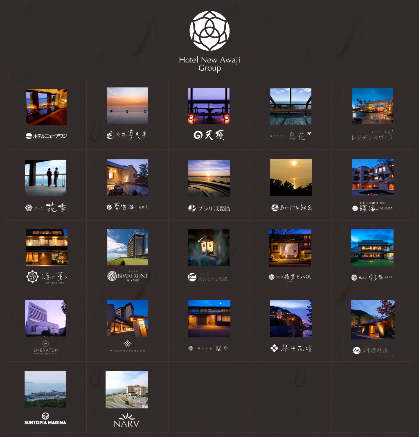
Task: Click the 城下小宿 糀や logo
Action: pos(209,348)
